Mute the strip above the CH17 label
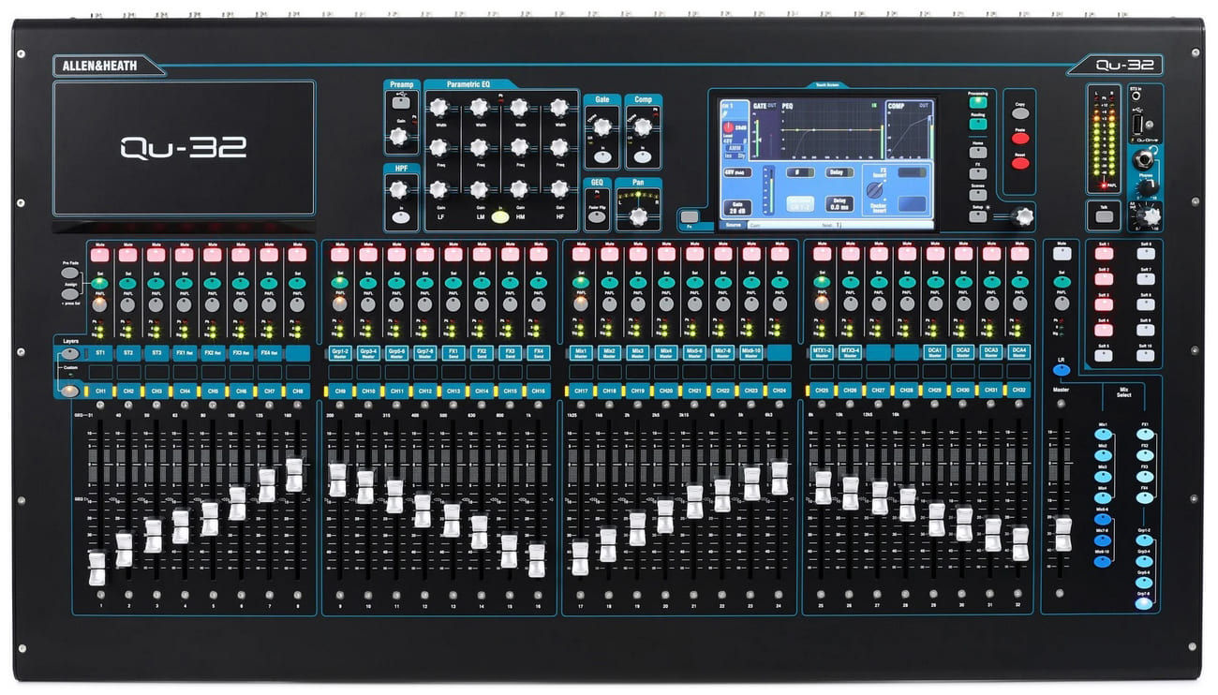Screen dimensions: 1218x695 coord(581,254)
